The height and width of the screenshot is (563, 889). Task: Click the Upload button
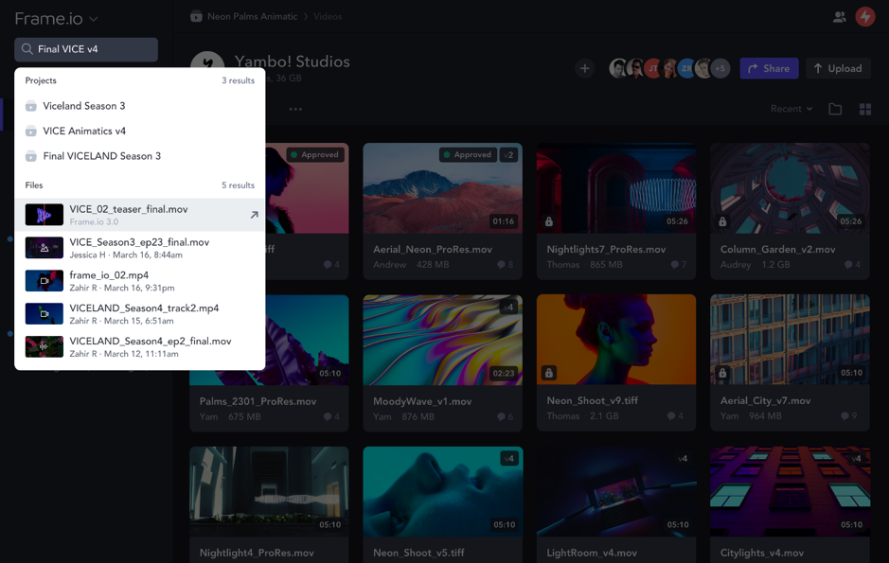pyautogui.click(x=838, y=68)
